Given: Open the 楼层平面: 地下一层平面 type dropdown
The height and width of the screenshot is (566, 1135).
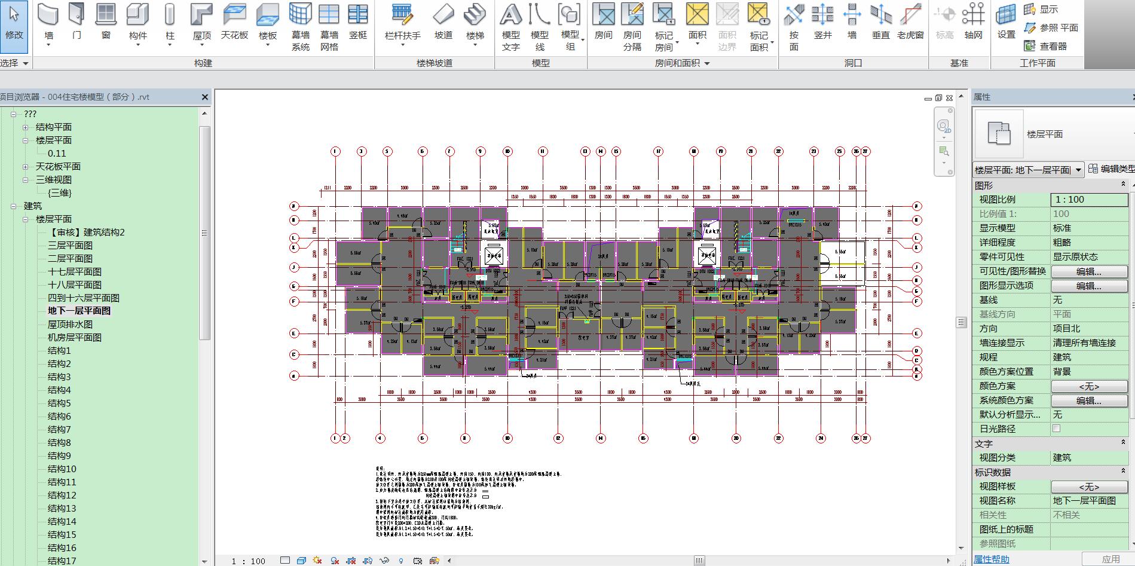Looking at the screenshot, I should tap(1078, 170).
